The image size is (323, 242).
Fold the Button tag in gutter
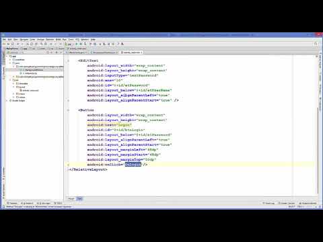(x=69, y=110)
